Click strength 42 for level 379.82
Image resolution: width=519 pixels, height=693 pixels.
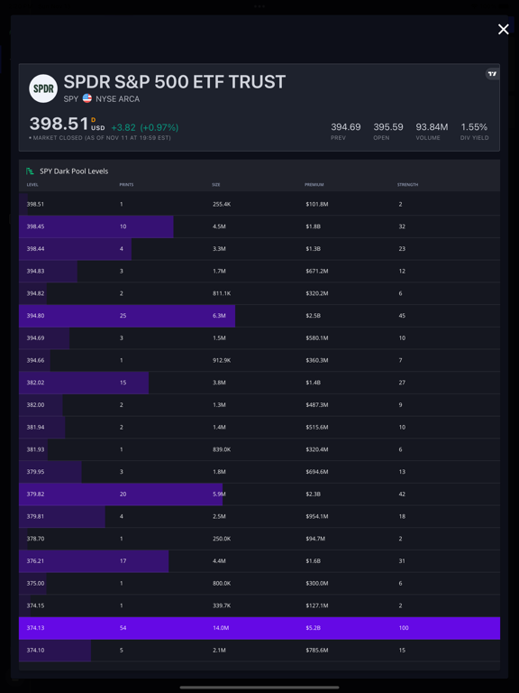click(x=402, y=494)
